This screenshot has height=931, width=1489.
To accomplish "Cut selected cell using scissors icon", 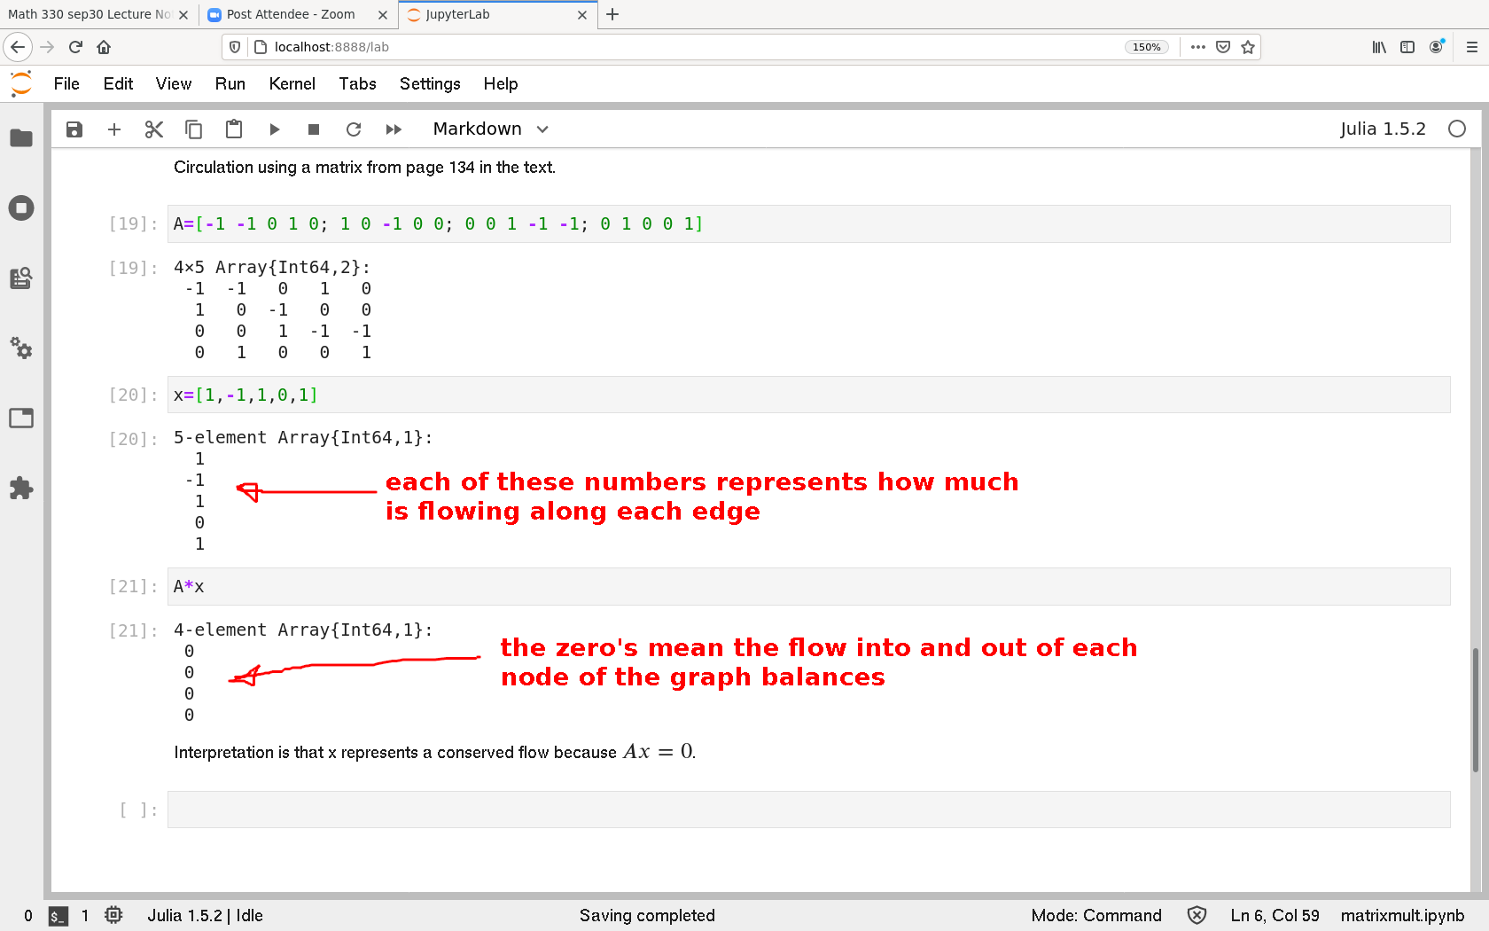I will (154, 129).
